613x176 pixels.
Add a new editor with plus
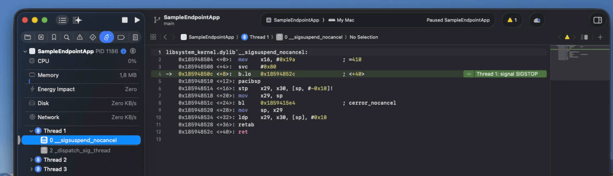coord(600,37)
